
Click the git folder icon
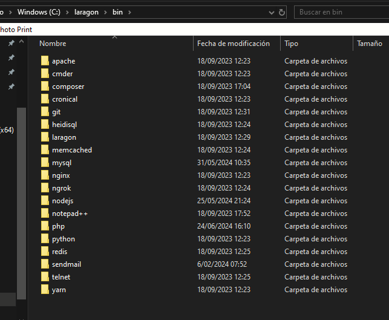(44, 112)
